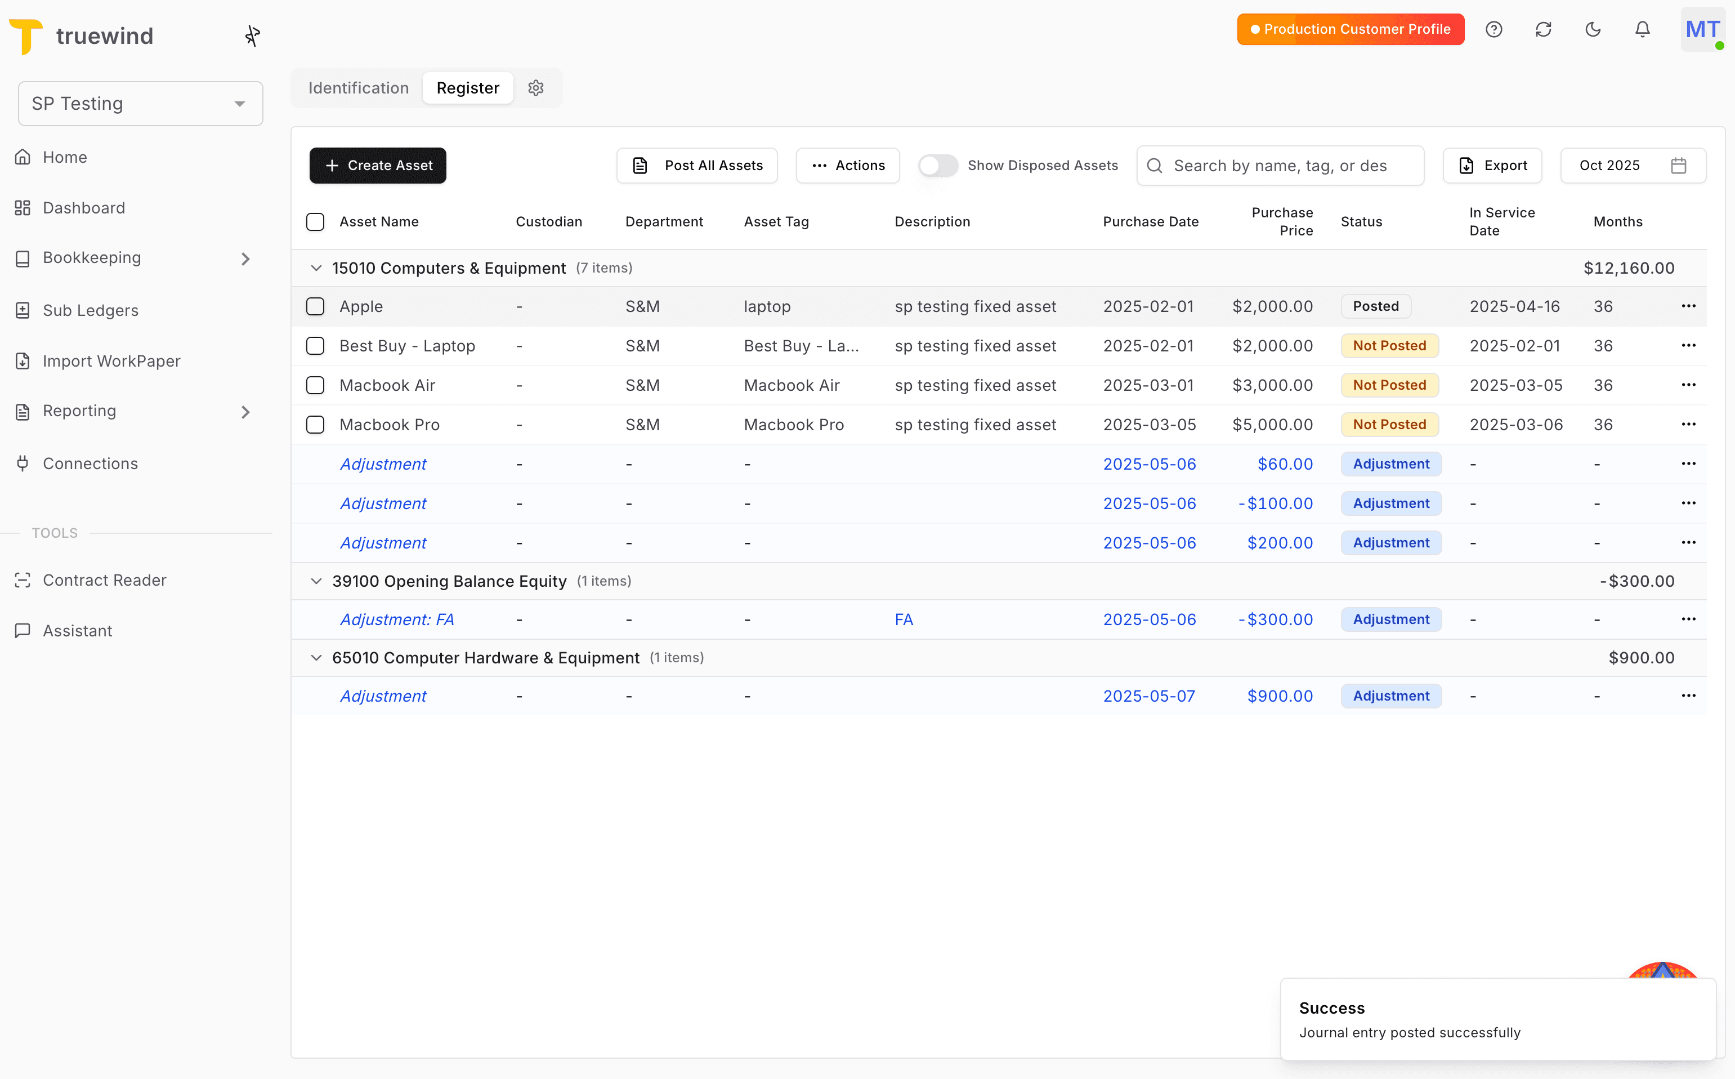The width and height of the screenshot is (1735, 1079).
Task: Check the Apple asset row checkbox
Action: click(315, 306)
